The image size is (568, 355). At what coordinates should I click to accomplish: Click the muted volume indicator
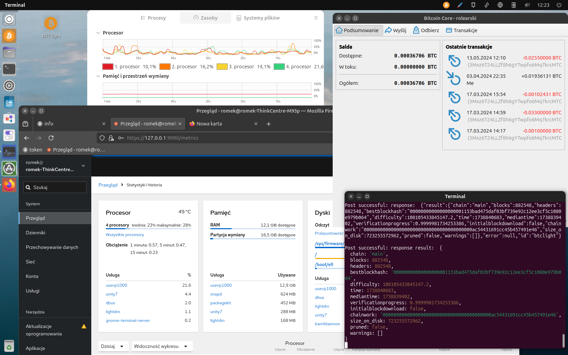point(527,5)
